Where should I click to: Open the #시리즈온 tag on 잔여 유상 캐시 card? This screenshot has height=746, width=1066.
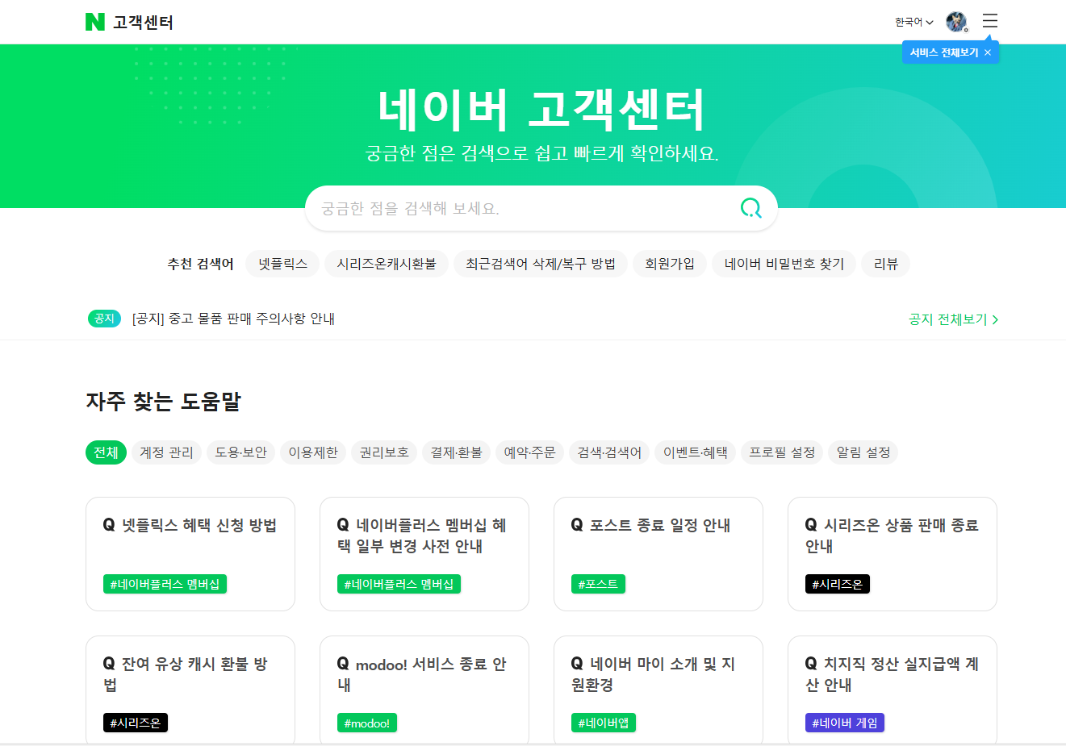[135, 723]
